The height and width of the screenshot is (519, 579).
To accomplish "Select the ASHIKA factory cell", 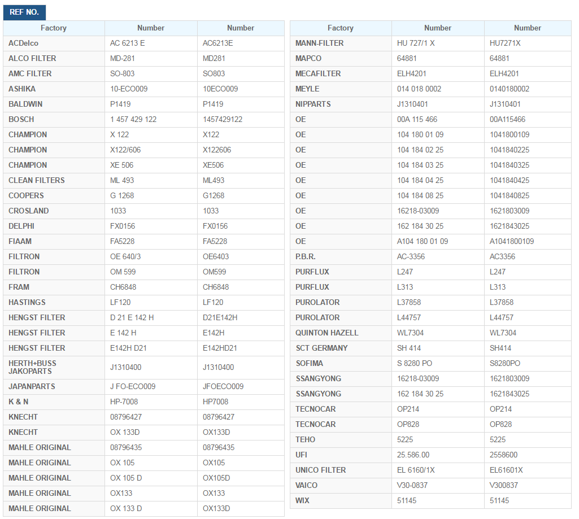I will 54,89.
